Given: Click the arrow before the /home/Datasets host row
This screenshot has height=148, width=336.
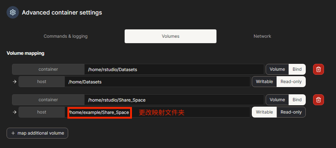Looking at the screenshot, I should [15, 82].
